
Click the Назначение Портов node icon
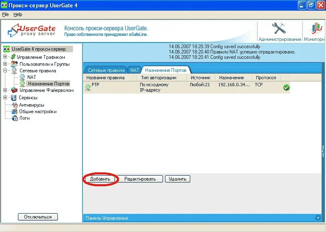click(x=22, y=84)
